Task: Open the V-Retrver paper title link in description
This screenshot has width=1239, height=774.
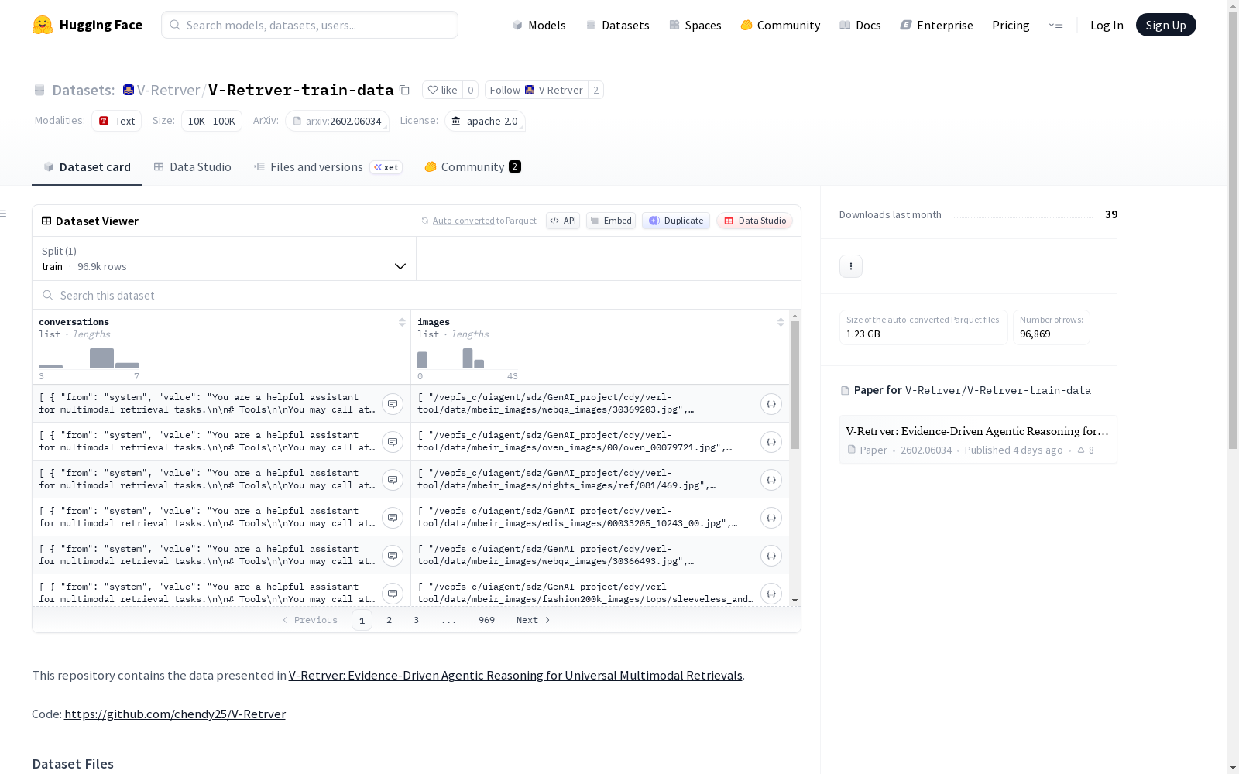Action: [x=516, y=676]
